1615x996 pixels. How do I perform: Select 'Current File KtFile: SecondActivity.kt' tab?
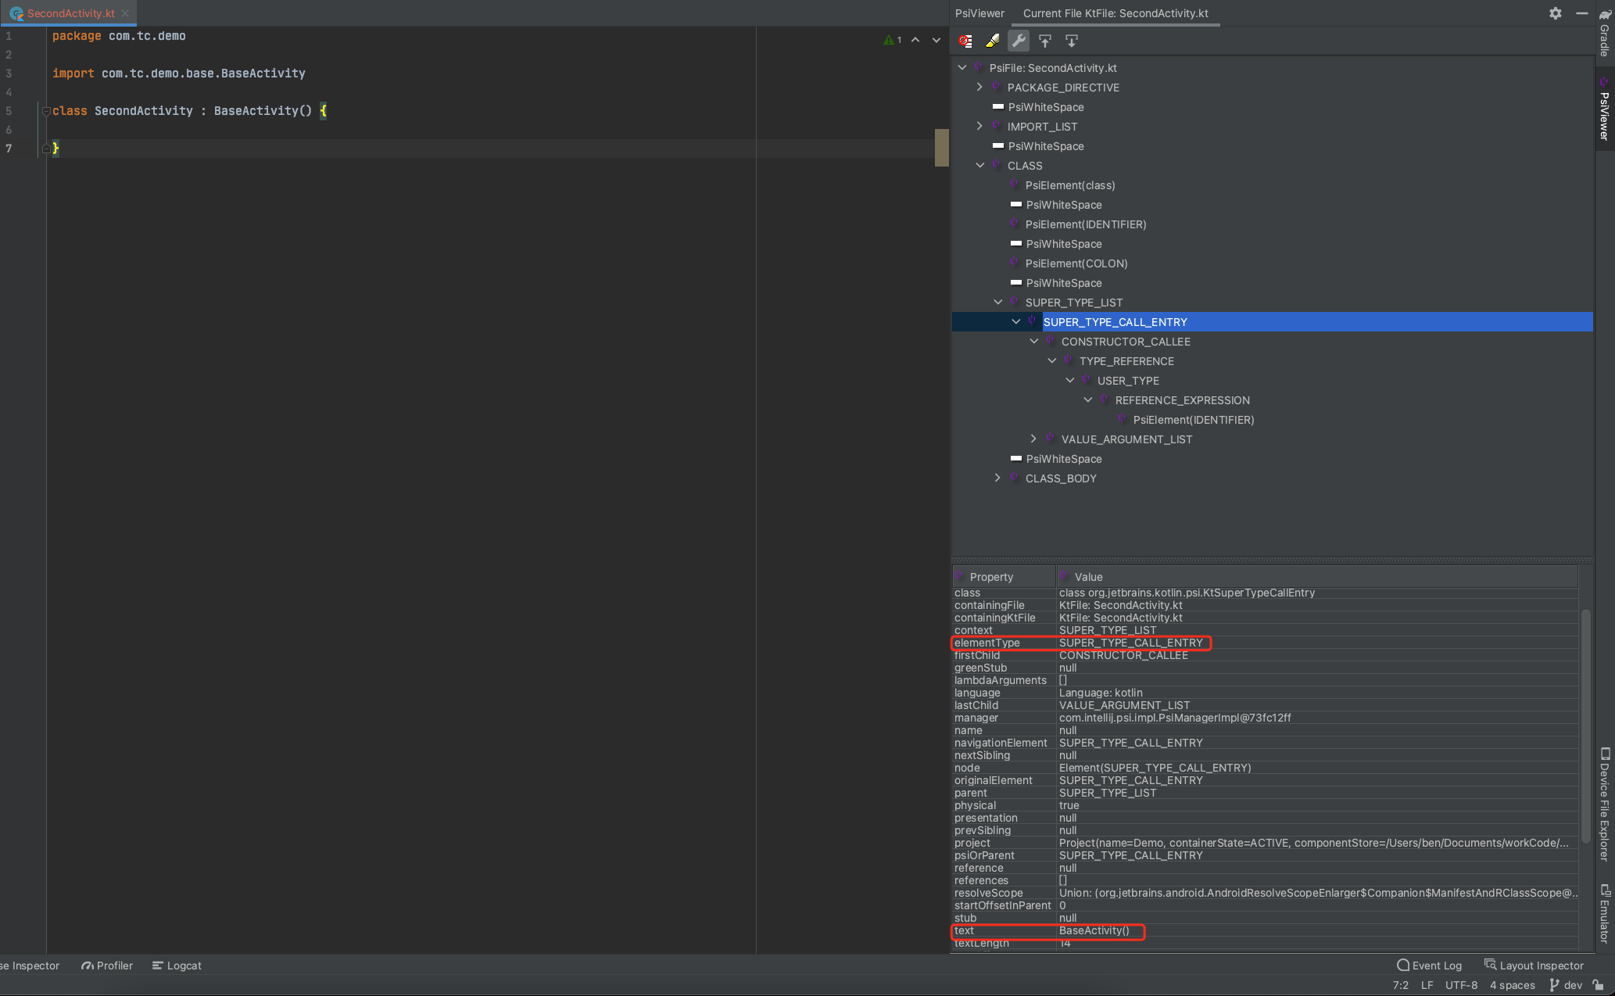pos(1115,13)
